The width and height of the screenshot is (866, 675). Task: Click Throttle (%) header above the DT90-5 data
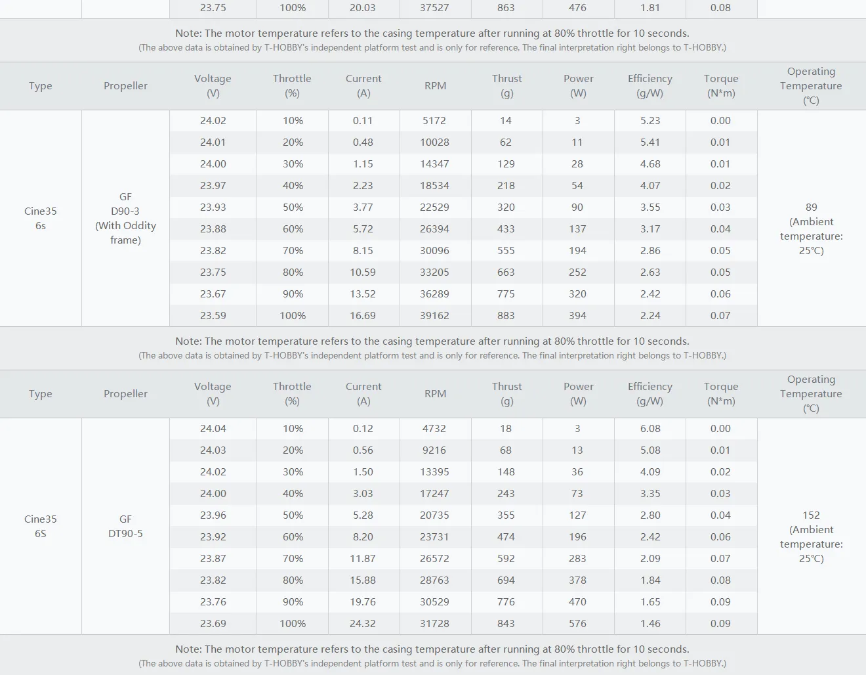point(292,394)
